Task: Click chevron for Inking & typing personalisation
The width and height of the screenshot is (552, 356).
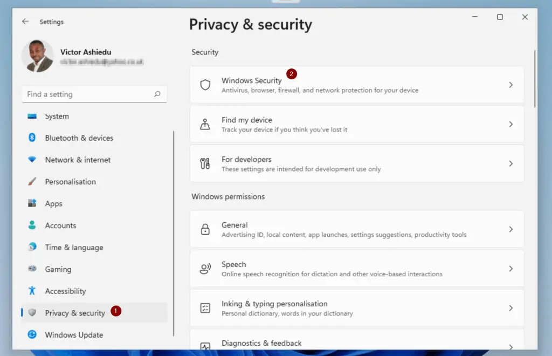Action: coord(510,308)
